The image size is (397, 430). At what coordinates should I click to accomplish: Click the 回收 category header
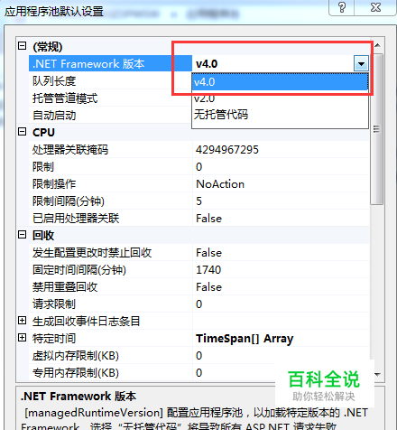(43, 236)
